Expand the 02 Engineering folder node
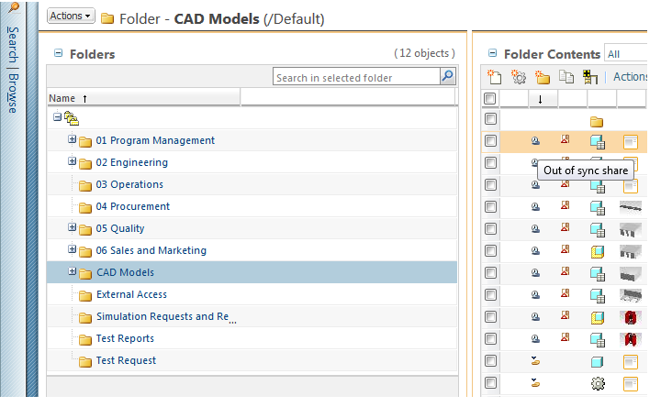672x418 pixels. (x=72, y=161)
